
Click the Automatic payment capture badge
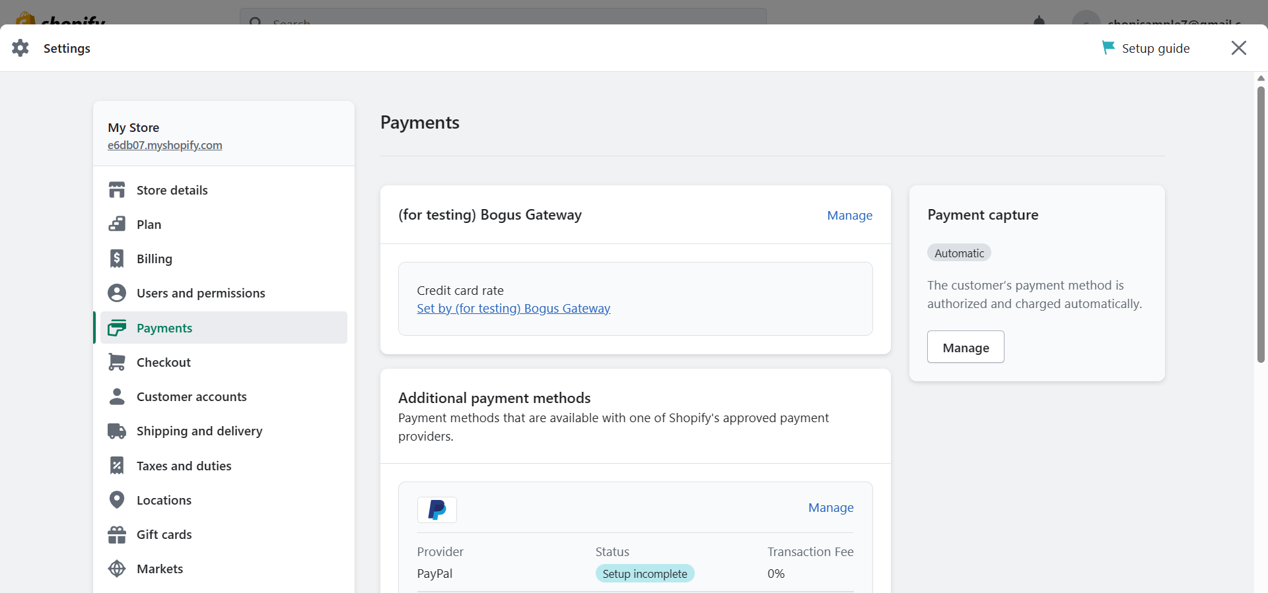click(x=959, y=253)
